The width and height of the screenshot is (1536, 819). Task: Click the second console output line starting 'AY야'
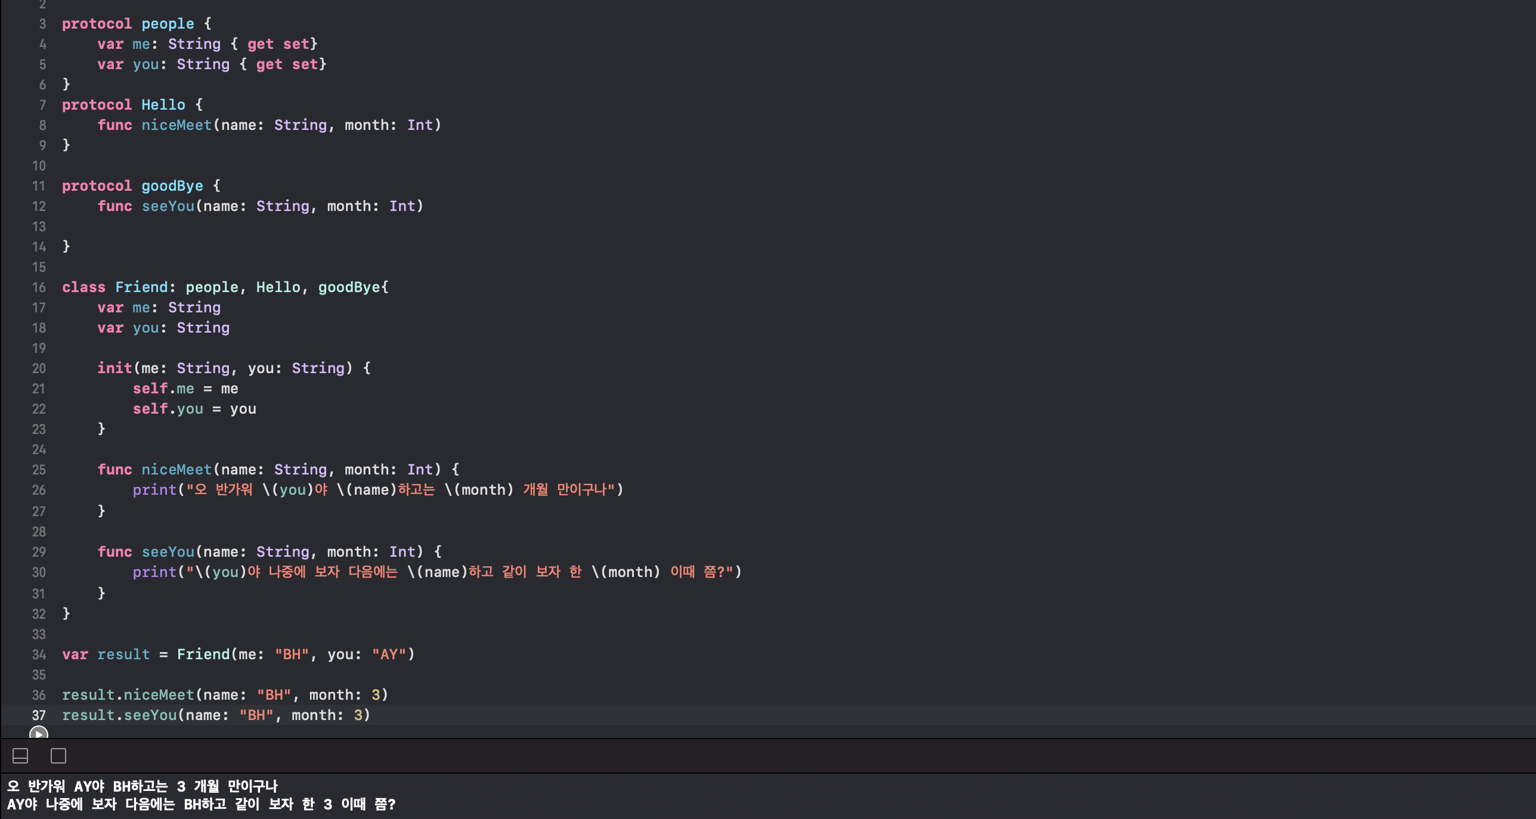(202, 804)
